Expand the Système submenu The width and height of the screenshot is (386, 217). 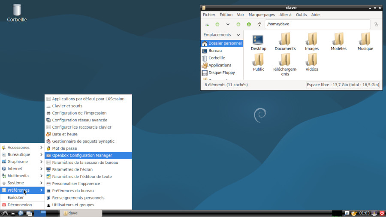pyautogui.click(x=22, y=183)
